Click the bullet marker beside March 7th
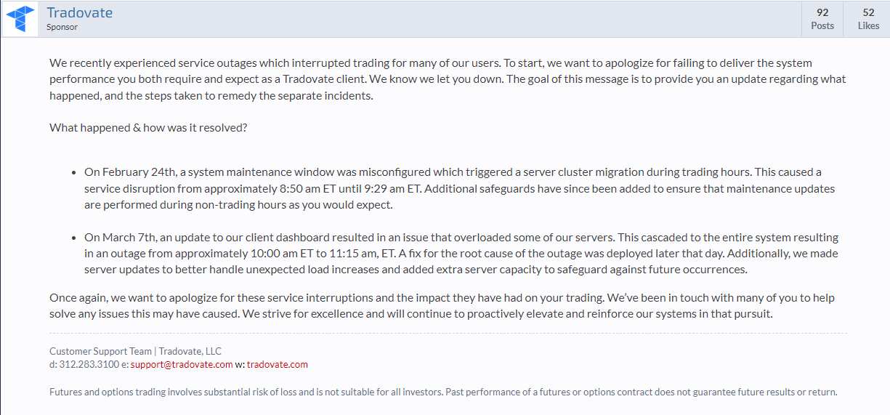 (x=74, y=238)
